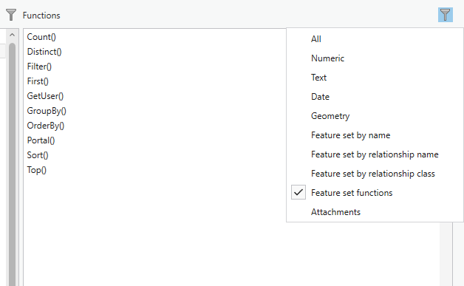
Task: Select Feature set by relationship name
Action: 375,154
